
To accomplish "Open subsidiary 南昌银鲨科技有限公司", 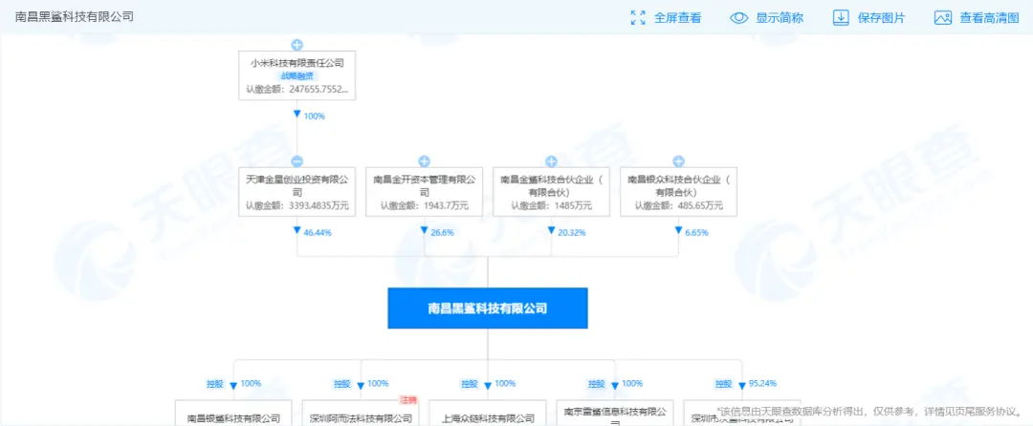I will 233,413.
